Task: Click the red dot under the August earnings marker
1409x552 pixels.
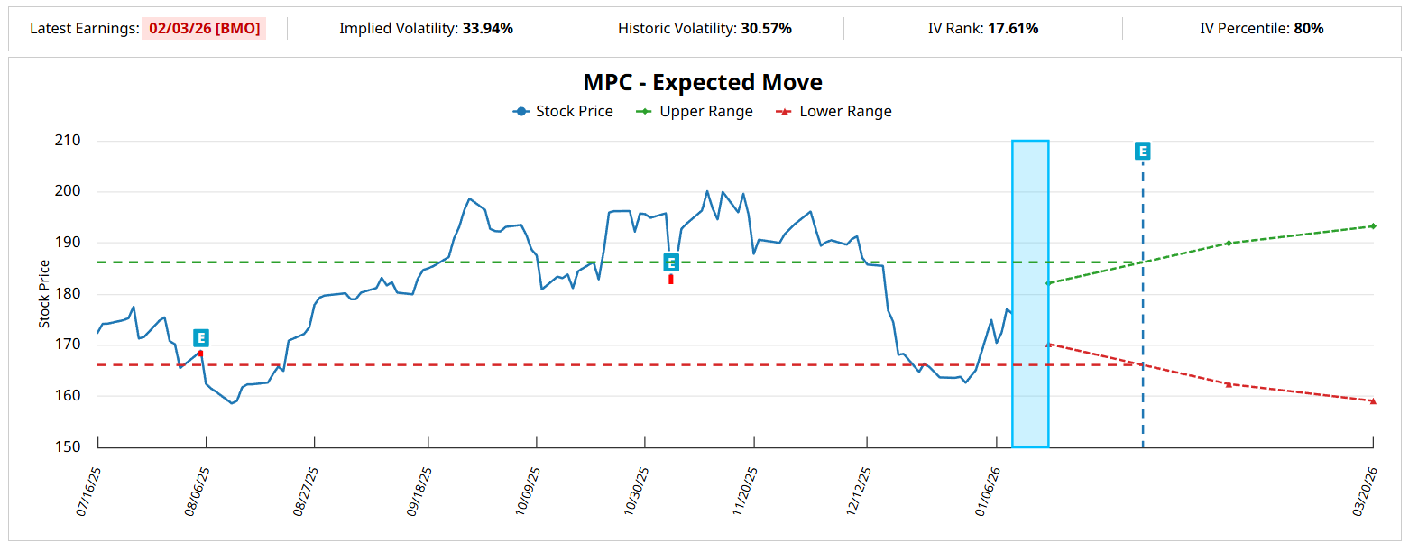Action: click(200, 354)
